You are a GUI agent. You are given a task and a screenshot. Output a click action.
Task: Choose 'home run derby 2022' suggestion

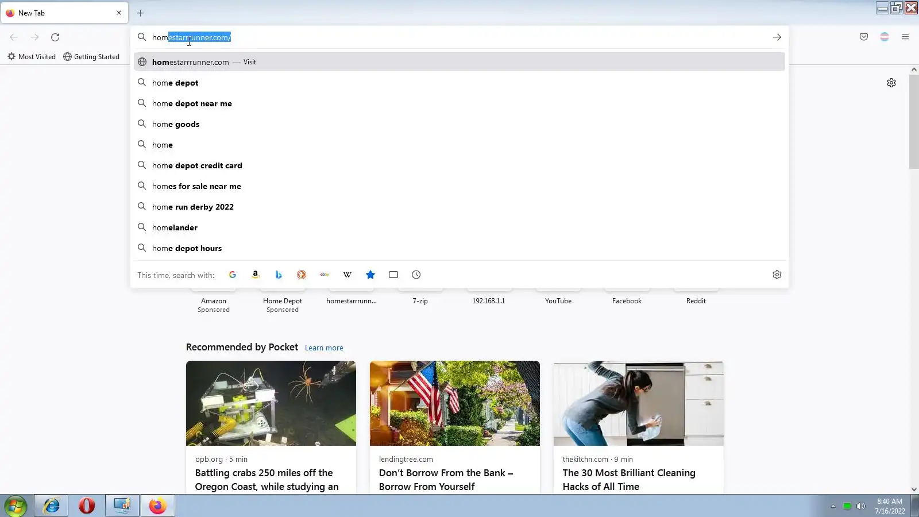pos(459,207)
